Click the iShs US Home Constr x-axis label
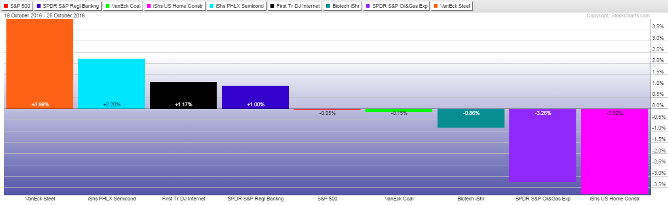668x205 pixels. (x=614, y=199)
